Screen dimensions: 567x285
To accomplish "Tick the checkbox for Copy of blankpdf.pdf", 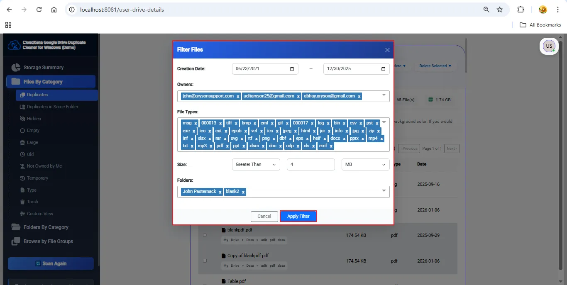I will coord(205,261).
